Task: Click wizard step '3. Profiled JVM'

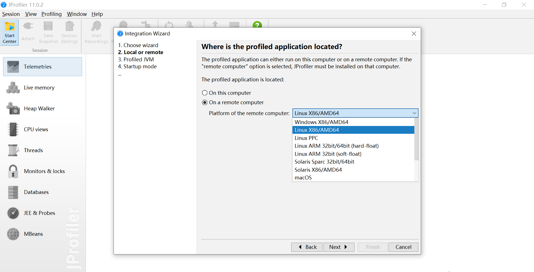Action: coord(136,59)
